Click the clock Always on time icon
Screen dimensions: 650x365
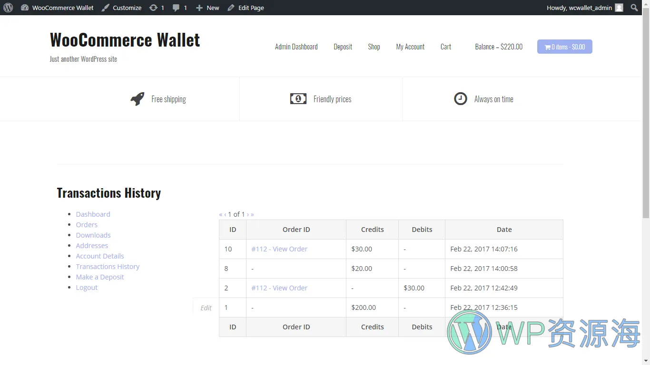461,99
